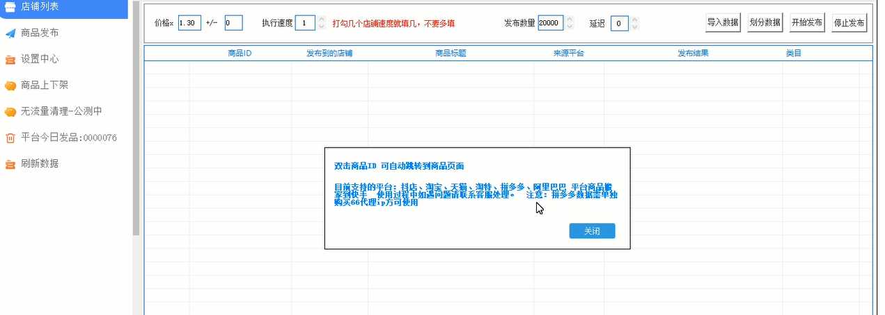Click the paper plane icon for 商品发布

(x=10, y=33)
